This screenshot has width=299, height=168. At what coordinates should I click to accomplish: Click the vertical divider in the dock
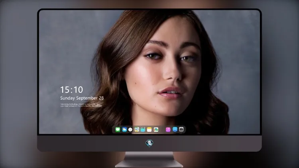[162, 130]
